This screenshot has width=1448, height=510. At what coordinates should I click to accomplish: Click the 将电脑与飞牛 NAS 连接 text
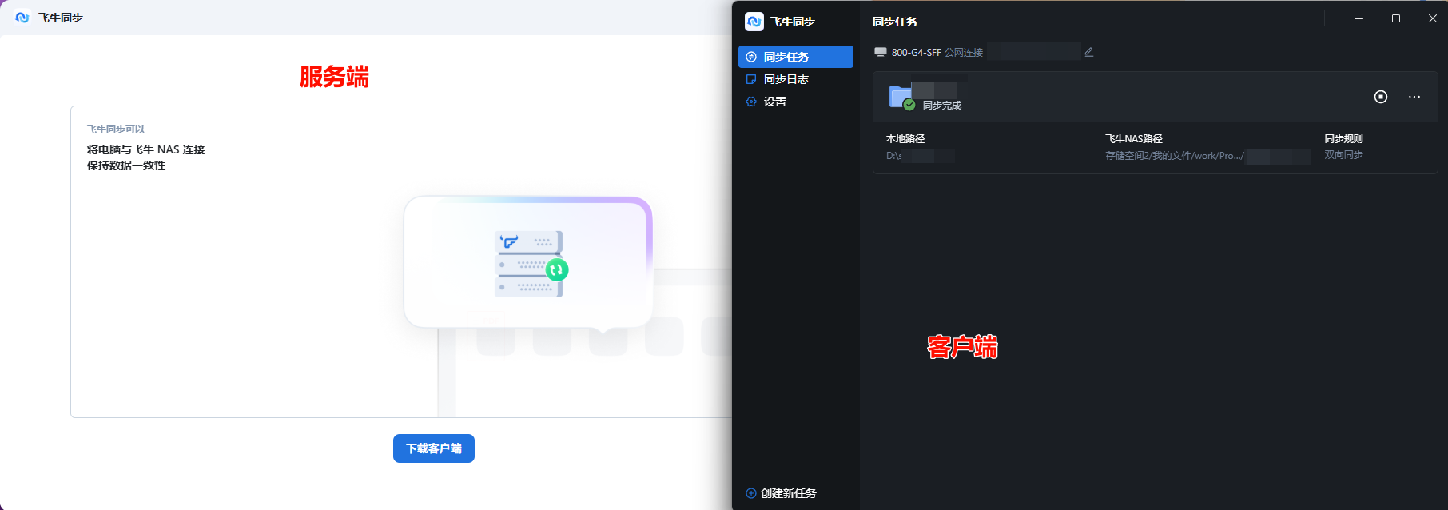[x=146, y=149]
